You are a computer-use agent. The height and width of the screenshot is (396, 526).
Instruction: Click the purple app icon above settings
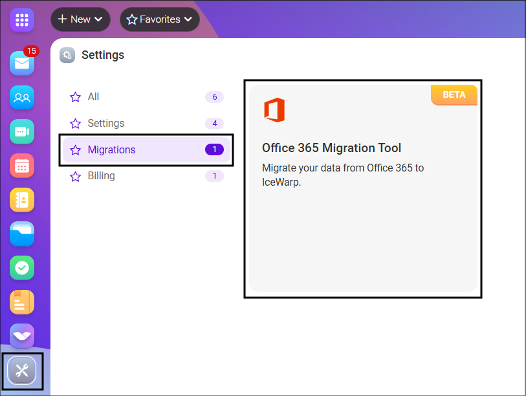coord(22,336)
